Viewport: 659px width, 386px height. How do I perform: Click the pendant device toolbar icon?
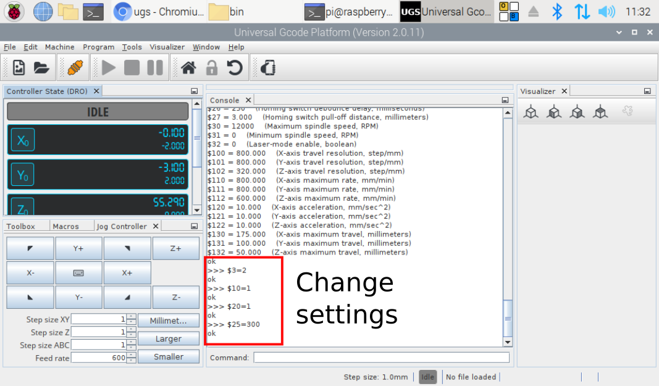[268, 68]
